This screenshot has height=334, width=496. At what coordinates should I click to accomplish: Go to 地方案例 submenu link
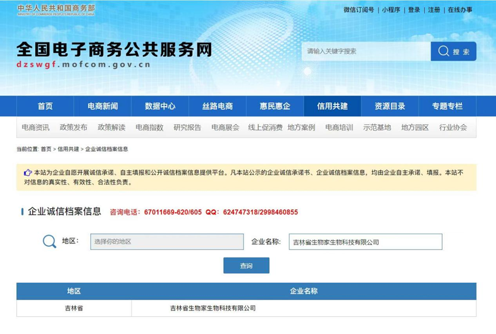[301, 127]
